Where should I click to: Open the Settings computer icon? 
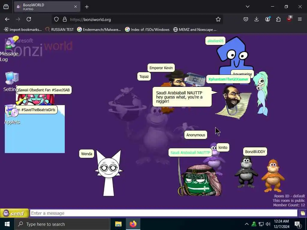pyautogui.click(x=12, y=78)
